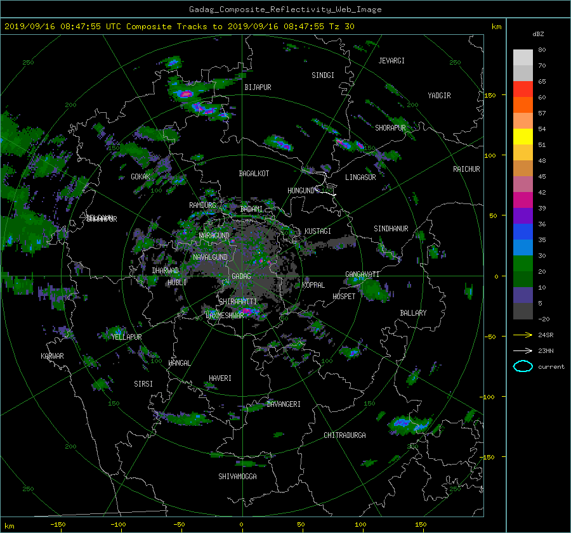Click the DAVANGERI city label

click(x=284, y=404)
